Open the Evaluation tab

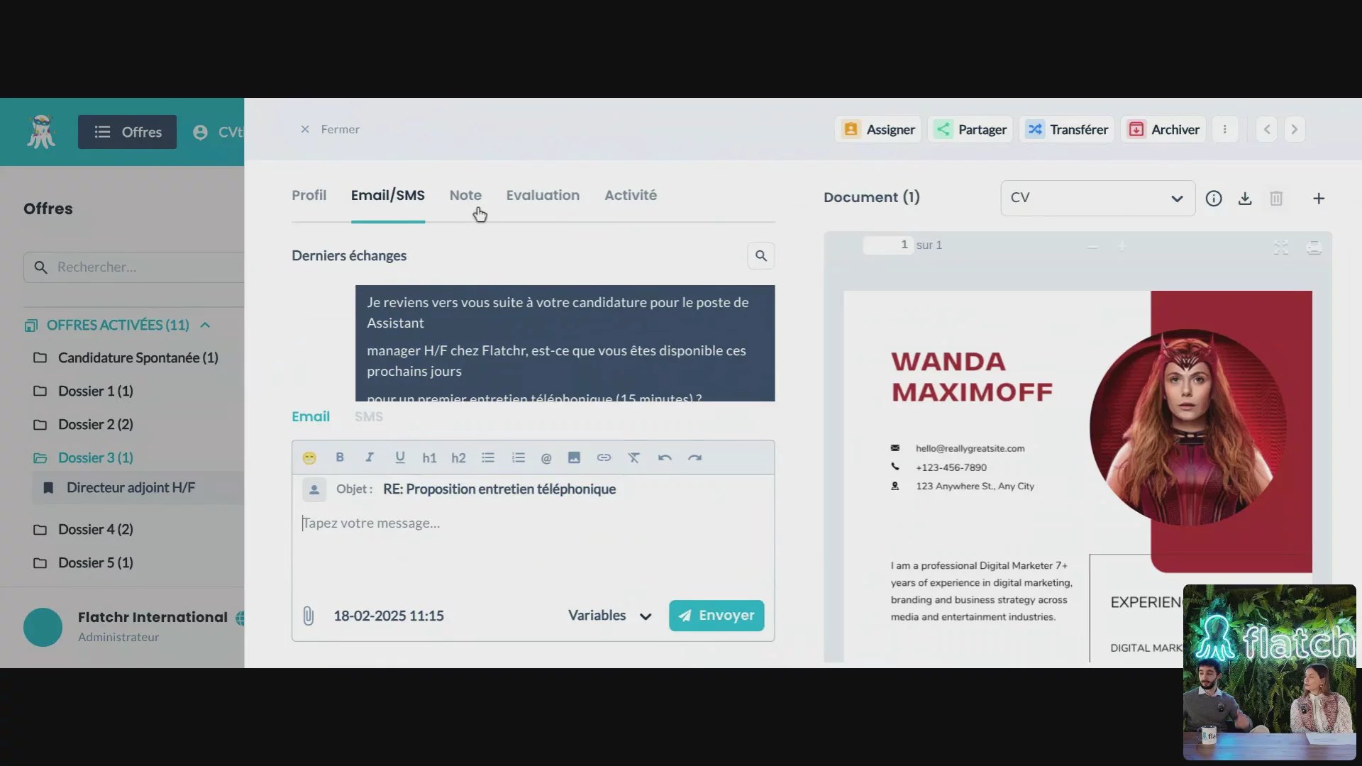(x=543, y=195)
